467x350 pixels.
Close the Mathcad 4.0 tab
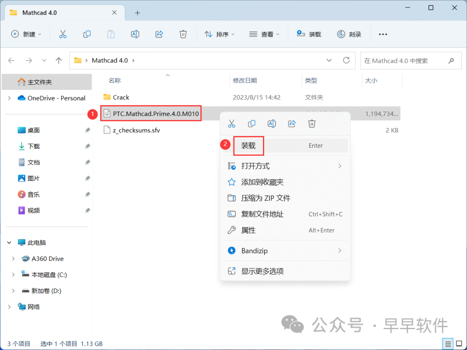coord(114,13)
